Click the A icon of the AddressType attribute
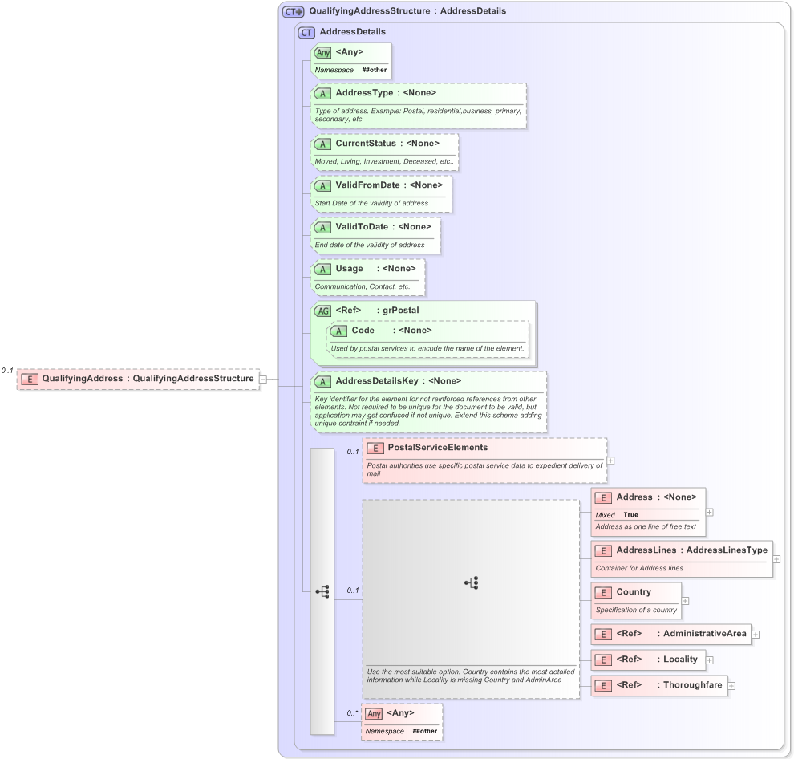This screenshot has height=759, width=794. (322, 93)
